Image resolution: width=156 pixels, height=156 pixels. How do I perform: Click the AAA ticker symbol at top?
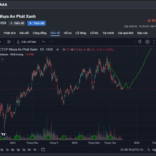point(4,5)
